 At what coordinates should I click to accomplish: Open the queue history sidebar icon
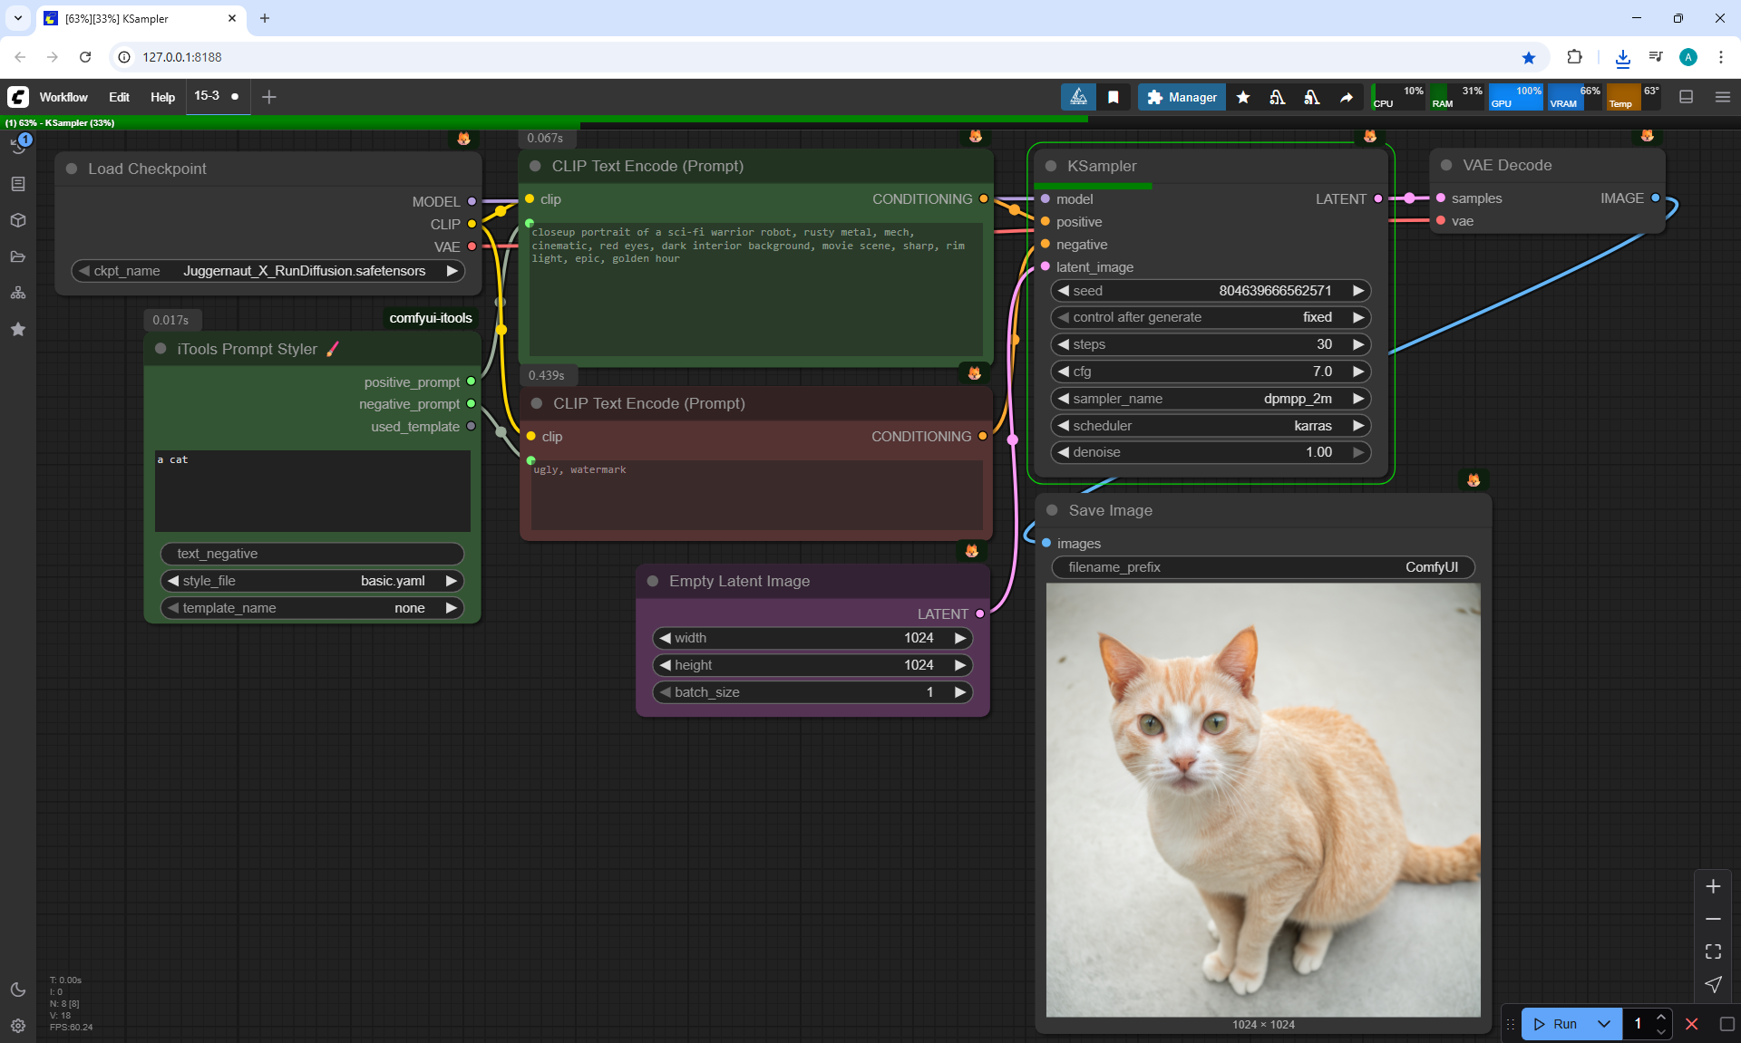[18, 146]
